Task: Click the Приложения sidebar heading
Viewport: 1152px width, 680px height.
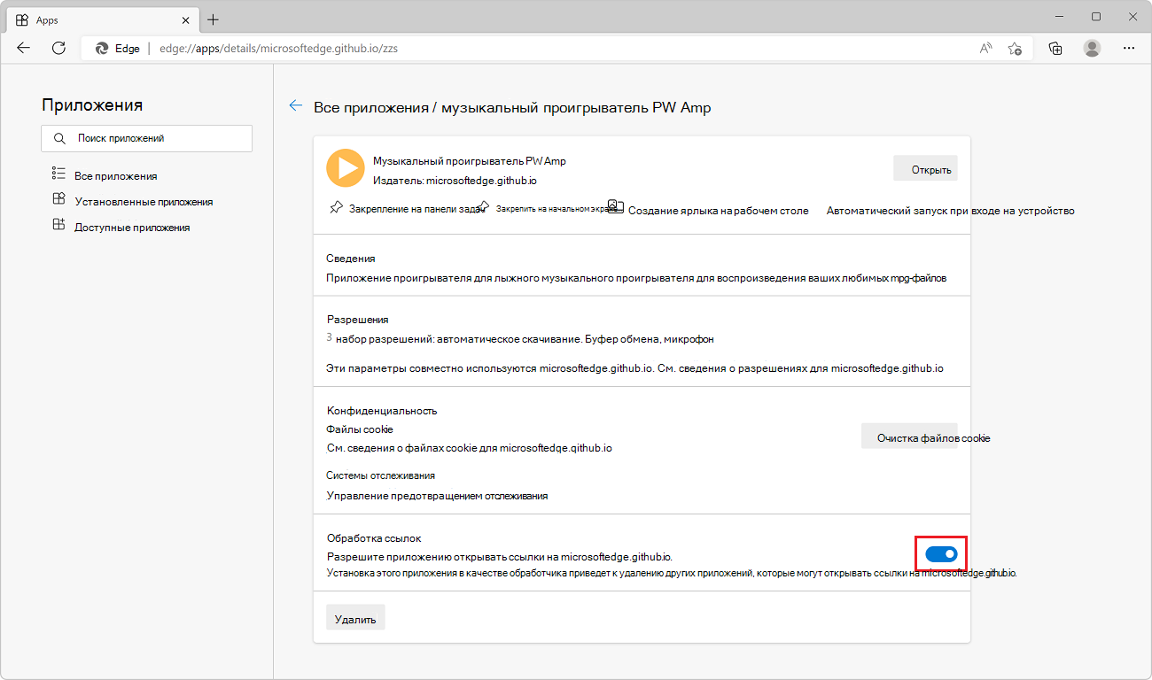Action: click(x=92, y=105)
